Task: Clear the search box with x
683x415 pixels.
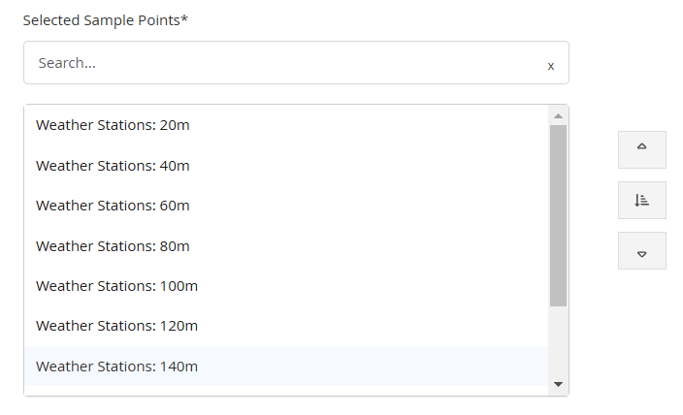Action: tap(551, 66)
